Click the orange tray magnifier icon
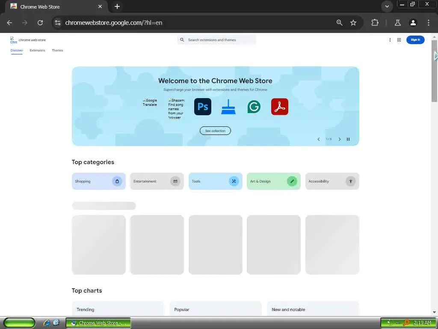Screen dimensions: 438x329 coord(406,323)
